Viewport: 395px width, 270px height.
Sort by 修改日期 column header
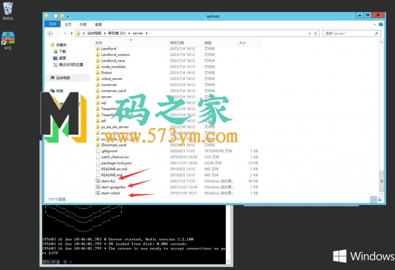pyautogui.click(x=186, y=43)
